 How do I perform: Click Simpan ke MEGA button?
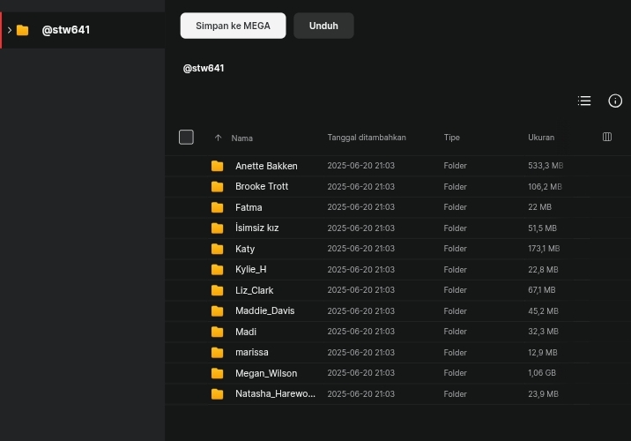233,26
